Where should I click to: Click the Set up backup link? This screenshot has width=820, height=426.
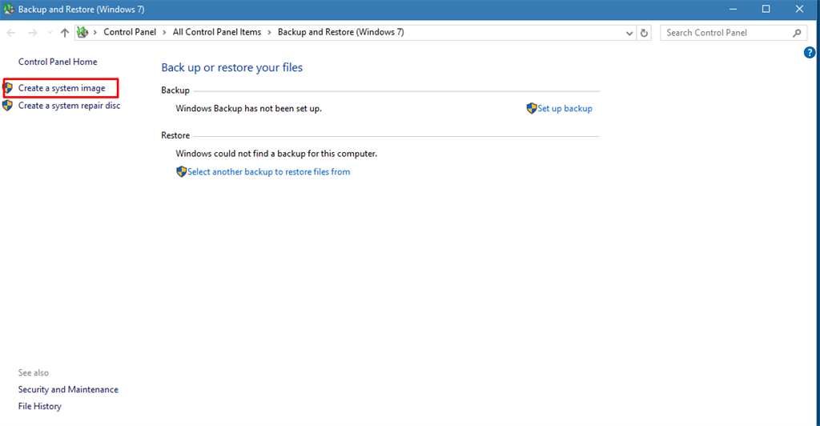coord(565,108)
